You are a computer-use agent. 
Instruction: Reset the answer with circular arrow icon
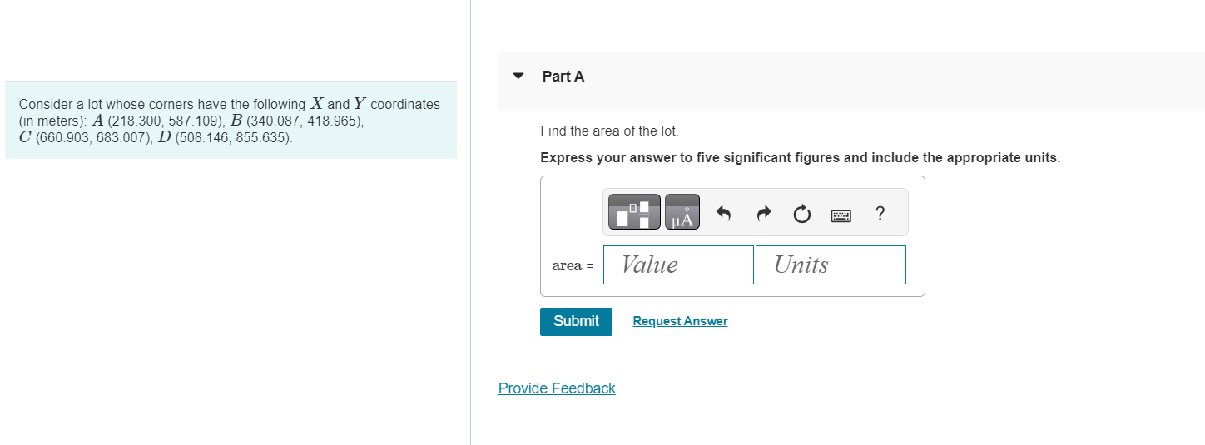click(801, 215)
